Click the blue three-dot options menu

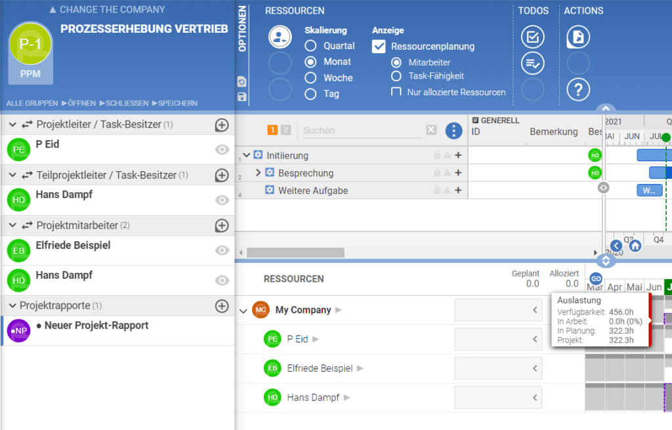(x=453, y=130)
